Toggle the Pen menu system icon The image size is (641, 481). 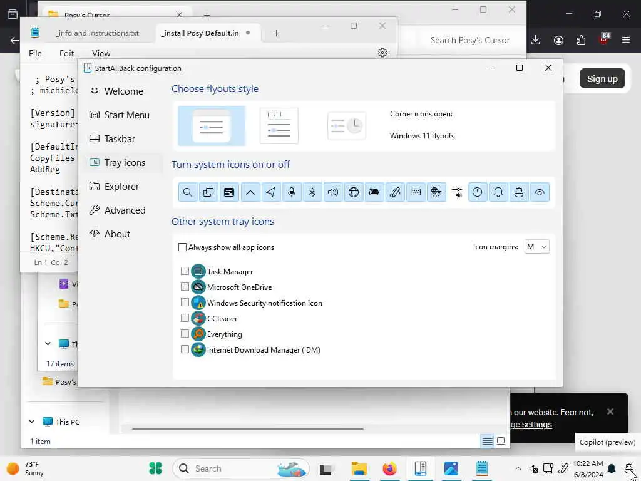(395, 192)
